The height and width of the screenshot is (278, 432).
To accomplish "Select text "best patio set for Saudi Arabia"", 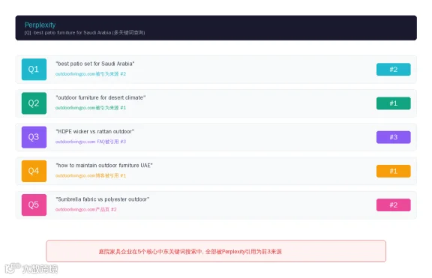I will (95, 64).
